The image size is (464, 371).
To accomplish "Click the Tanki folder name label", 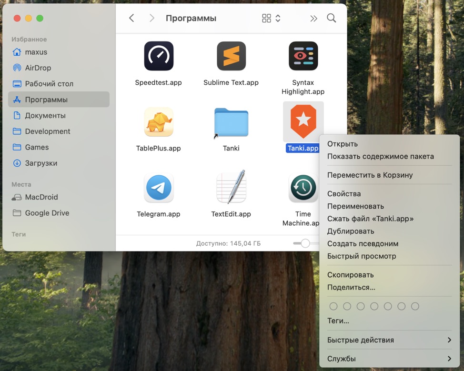I will pyautogui.click(x=231, y=148).
